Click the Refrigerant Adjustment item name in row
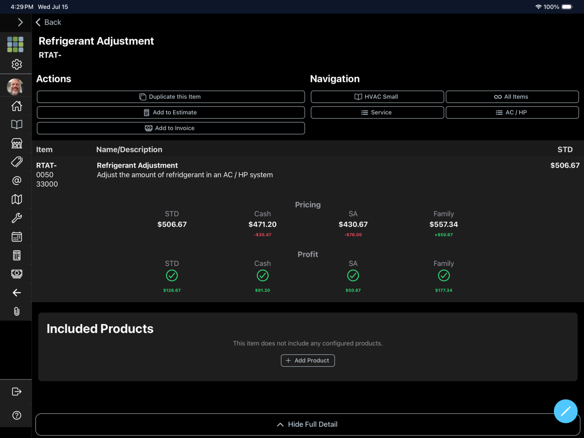The width and height of the screenshot is (584, 438). [137, 166]
